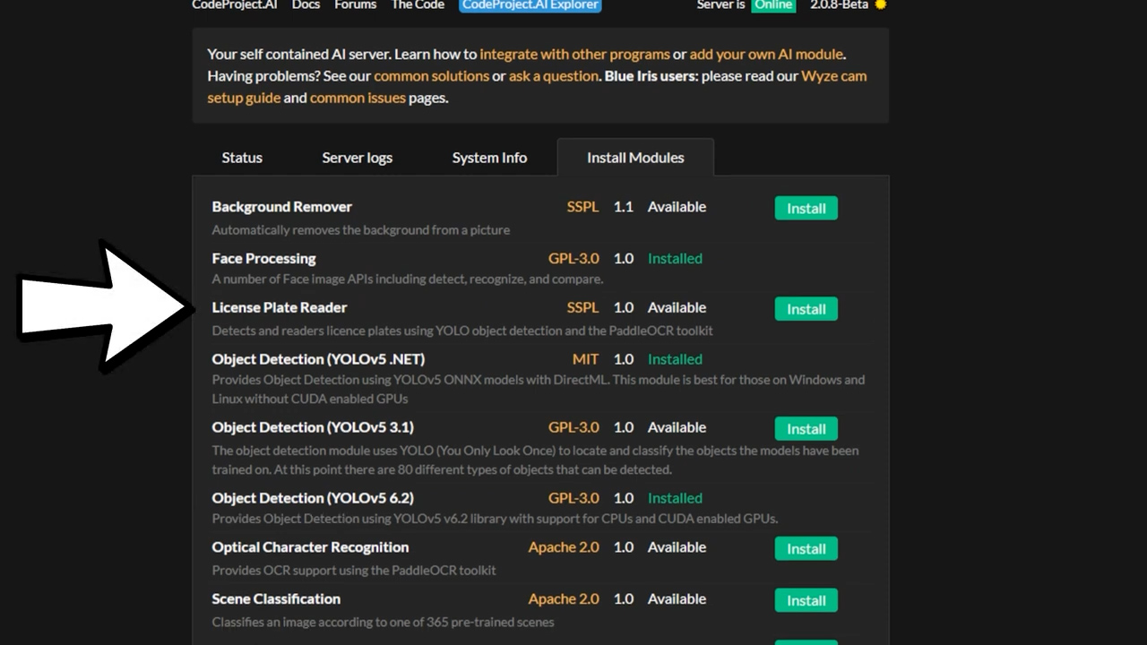Install the Optical Character Recognition module

click(x=806, y=549)
